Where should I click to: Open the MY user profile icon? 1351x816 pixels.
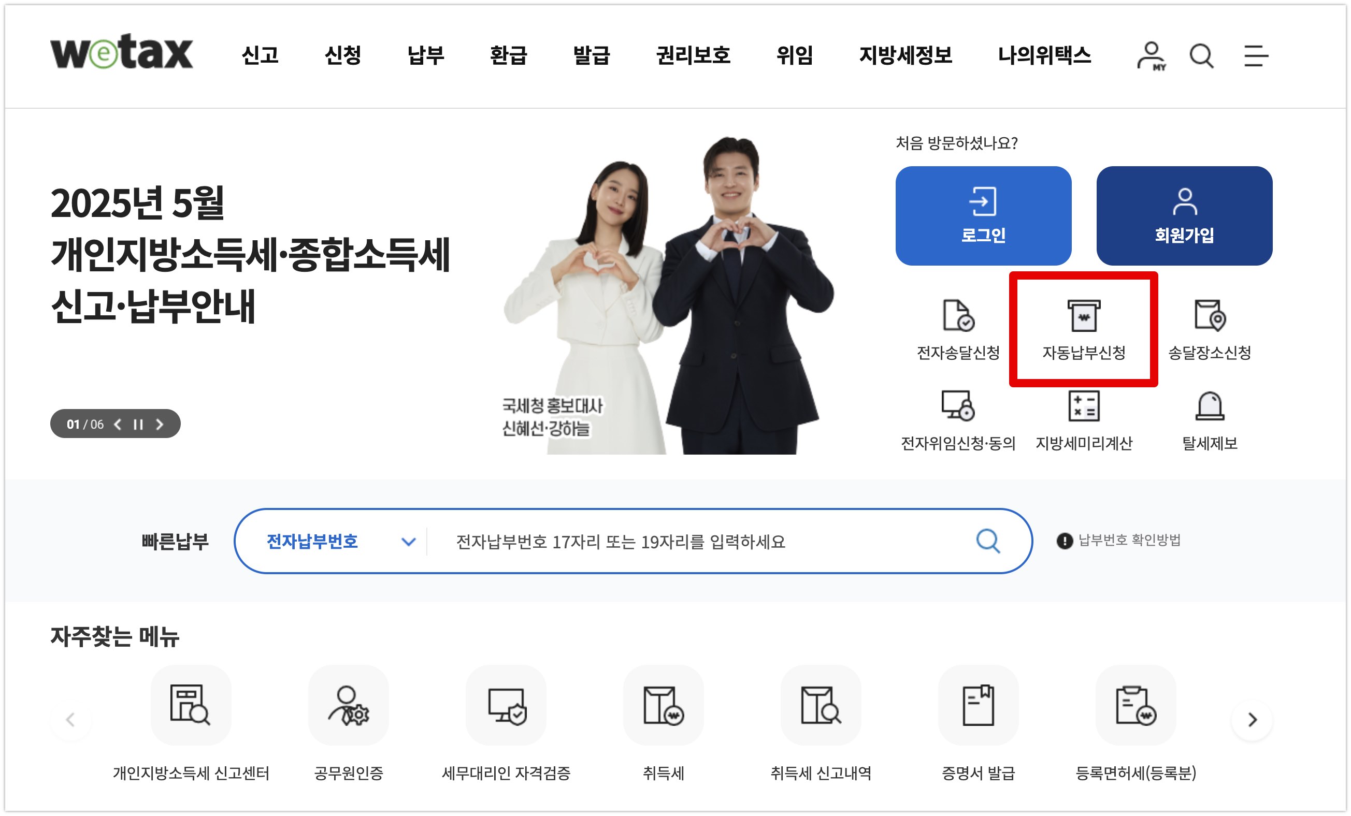point(1151,56)
